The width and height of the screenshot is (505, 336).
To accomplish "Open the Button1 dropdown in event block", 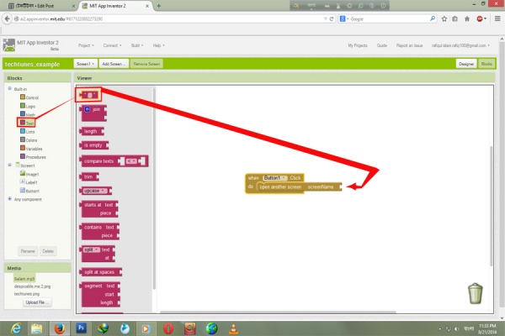I will click(x=274, y=178).
